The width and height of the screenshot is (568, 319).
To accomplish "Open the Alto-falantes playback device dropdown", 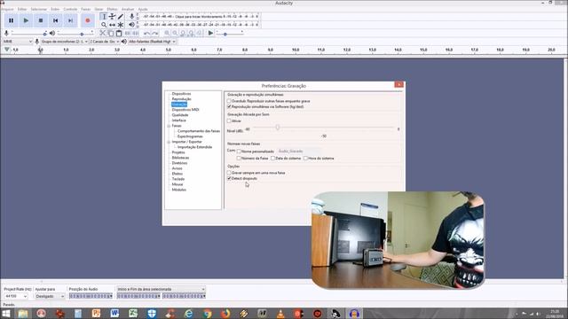I will click(152, 42).
